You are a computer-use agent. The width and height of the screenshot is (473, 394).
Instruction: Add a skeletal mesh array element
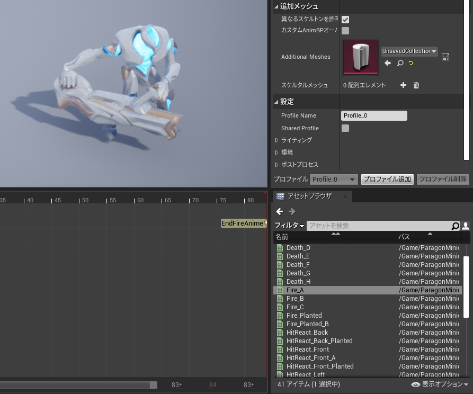click(403, 85)
